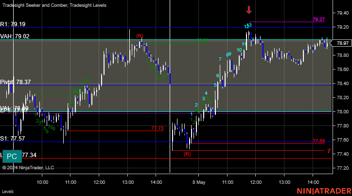The height and width of the screenshot is (196, 352).
Task: Click the red (R) marker above the 13:30 high
Action: tap(140, 36)
